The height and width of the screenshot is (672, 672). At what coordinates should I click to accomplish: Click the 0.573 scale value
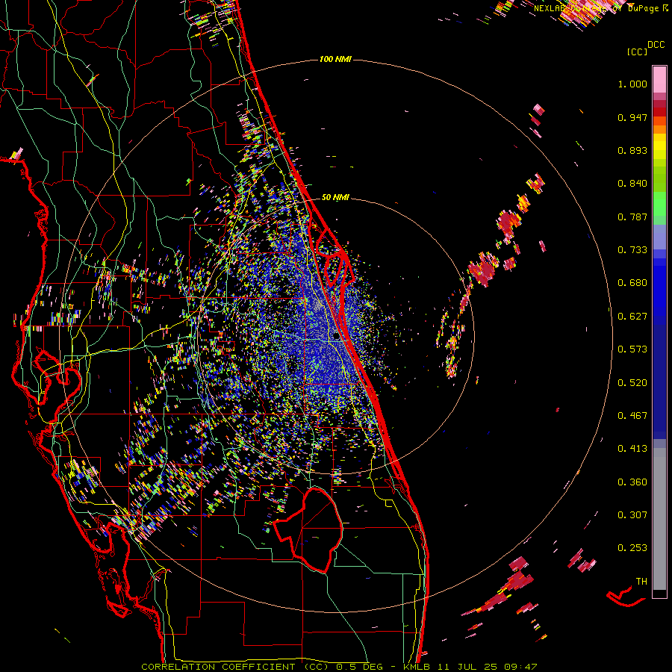(x=632, y=349)
